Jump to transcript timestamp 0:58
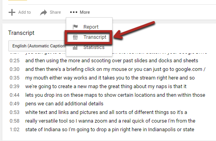The width and height of the screenshot is (216, 141). [15, 121]
